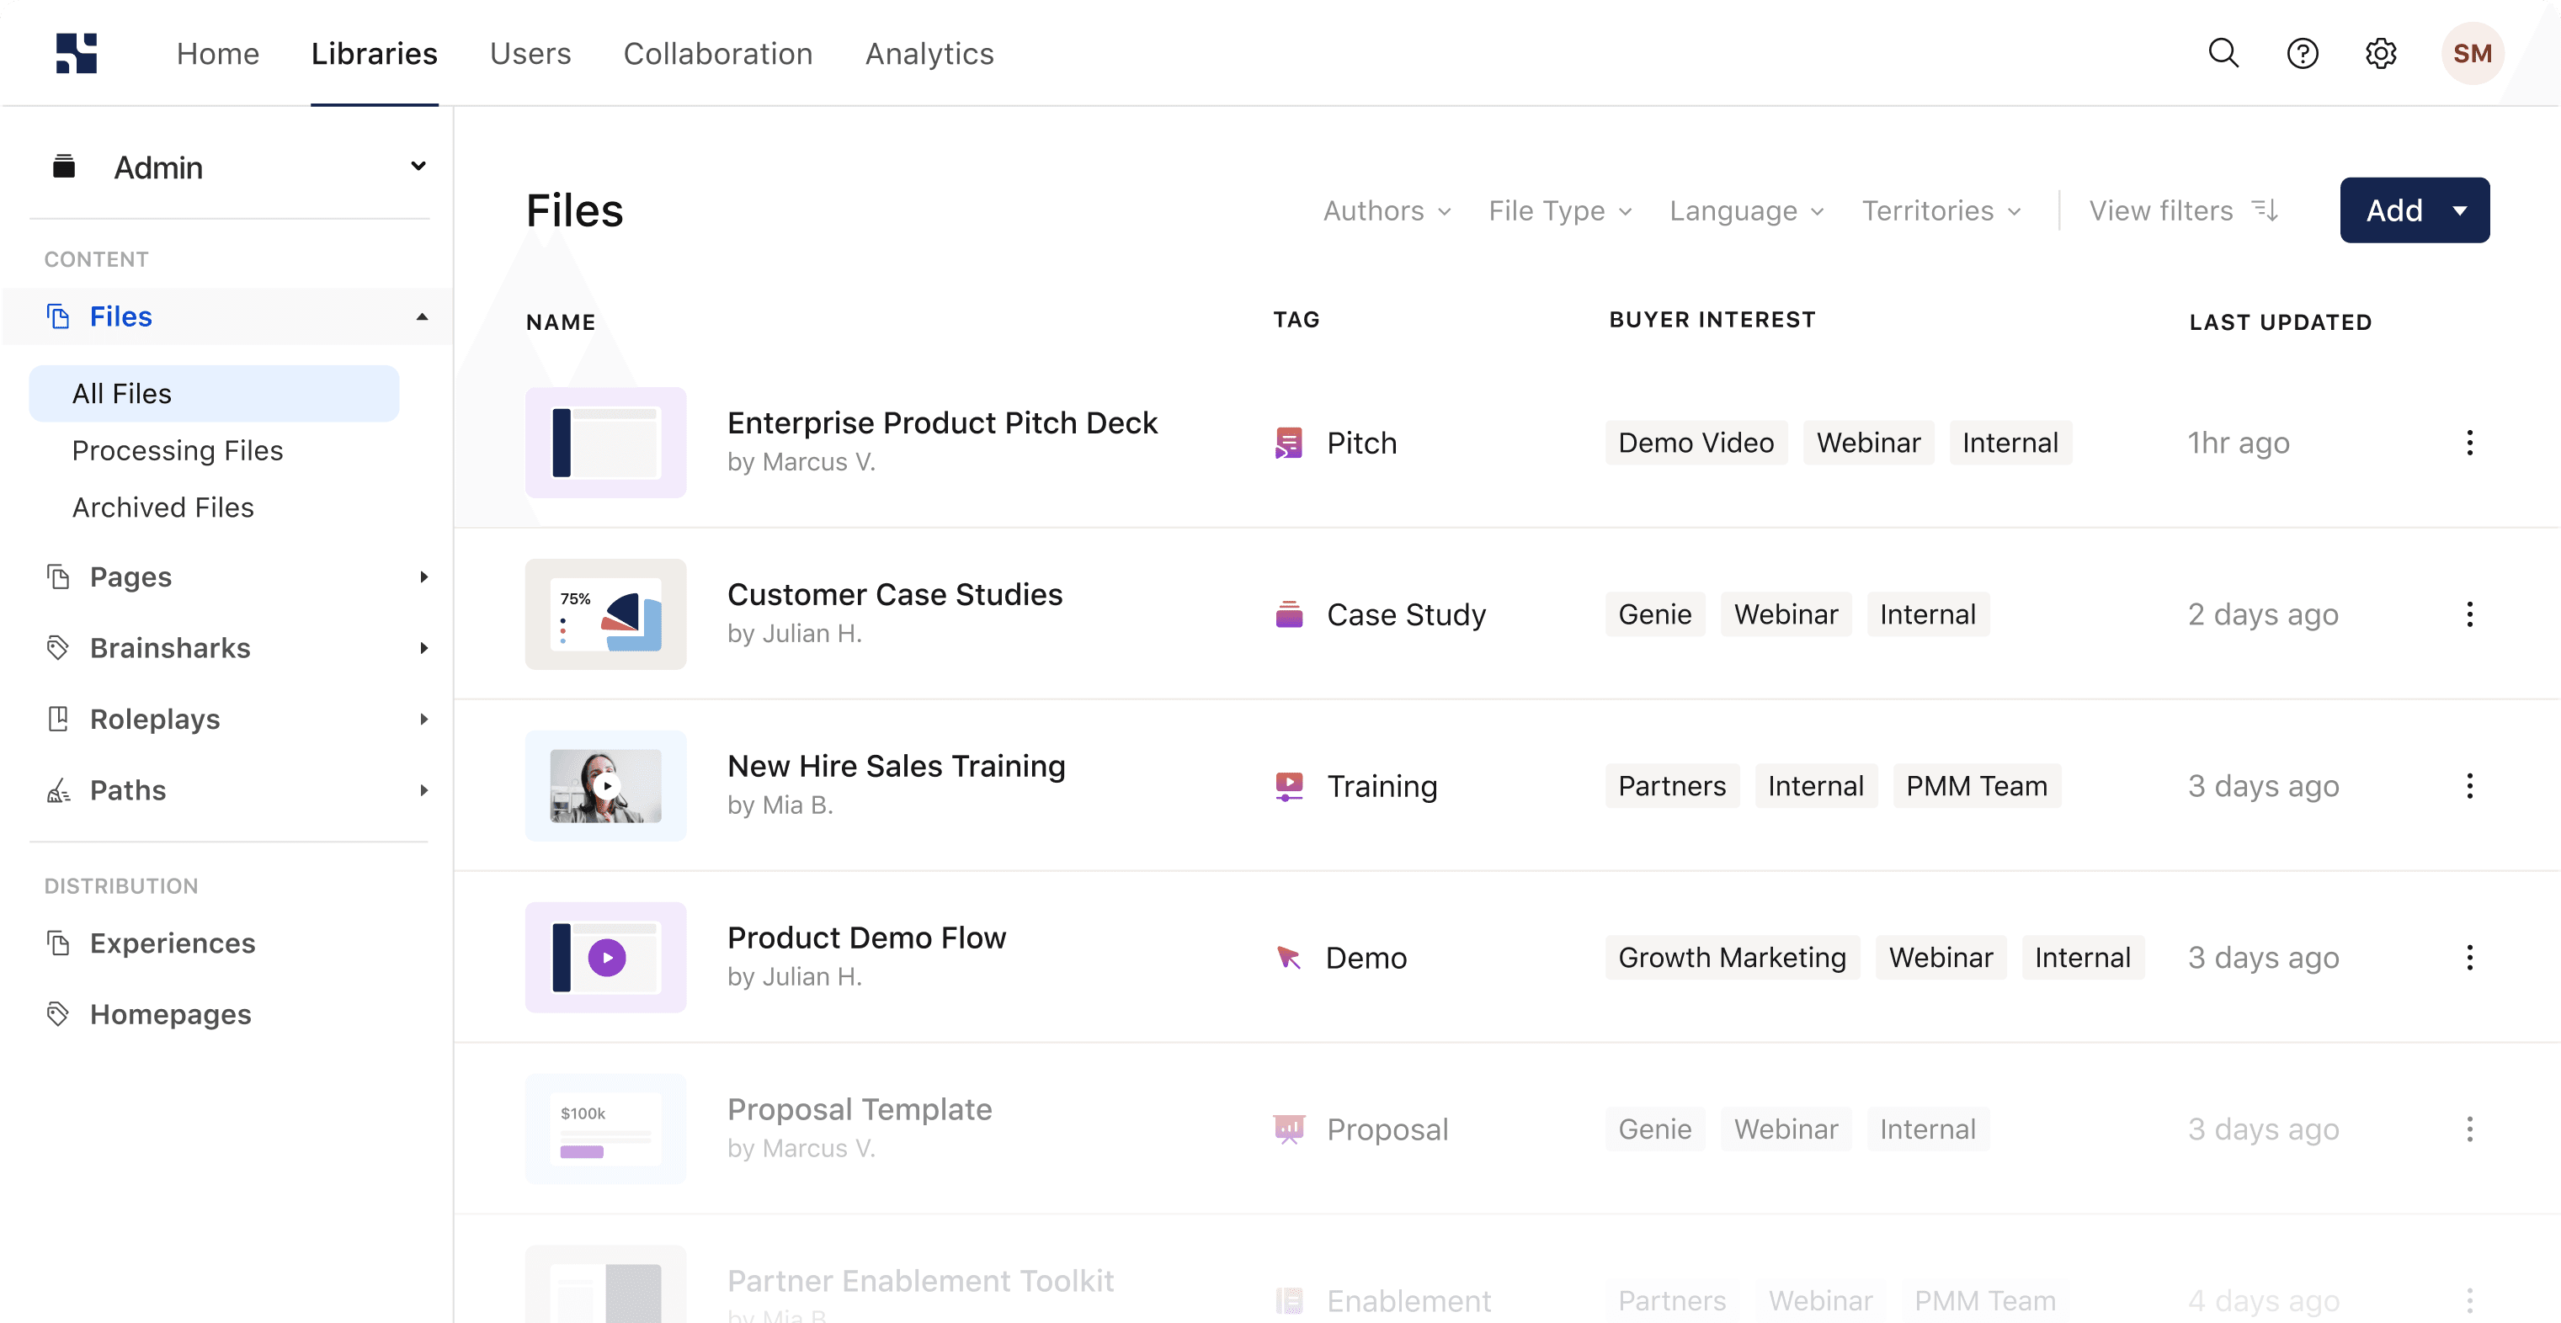Click the Case Study tag icon
This screenshot has height=1323, width=2561.
click(x=1288, y=614)
